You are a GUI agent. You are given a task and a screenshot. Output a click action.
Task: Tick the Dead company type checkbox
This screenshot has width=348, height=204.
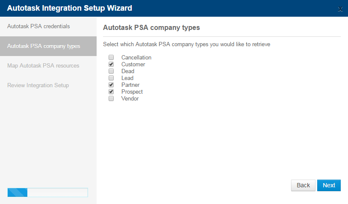tap(111, 71)
